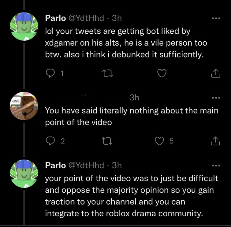The image size is (231, 227).
Task: Reply to Parlo's first tweet about bot likes
Action: coord(50,73)
